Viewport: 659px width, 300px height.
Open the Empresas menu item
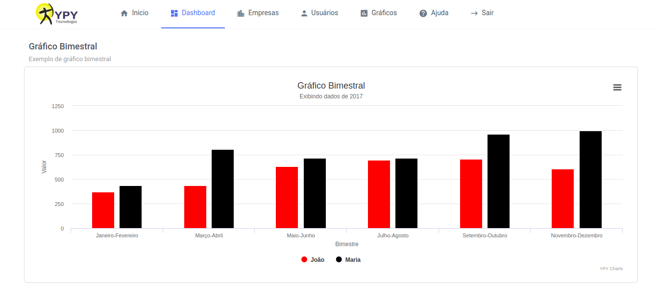pos(258,13)
